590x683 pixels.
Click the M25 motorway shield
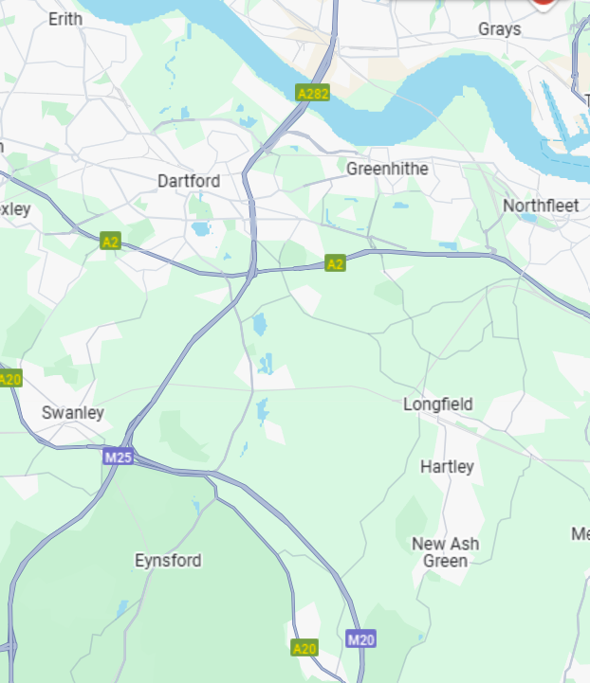[119, 457]
